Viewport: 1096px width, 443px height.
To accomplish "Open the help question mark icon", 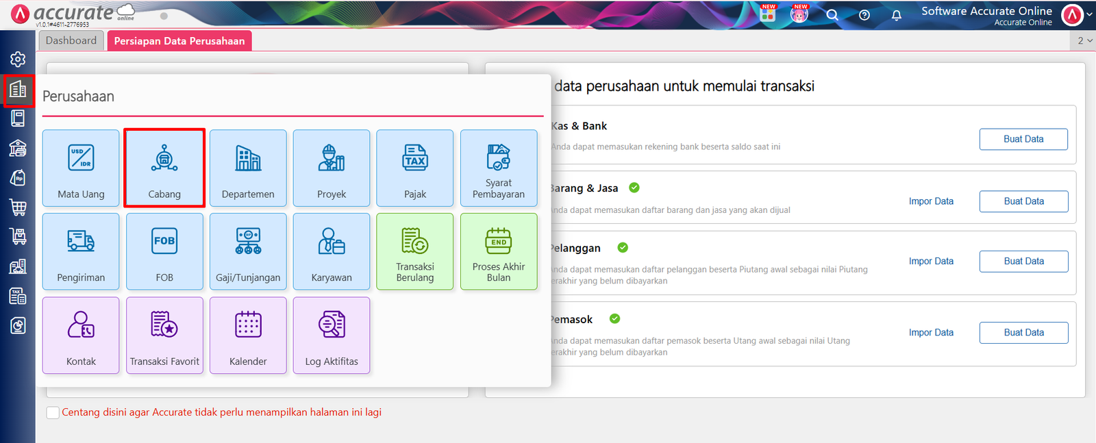I will click(x=864, y=15).
